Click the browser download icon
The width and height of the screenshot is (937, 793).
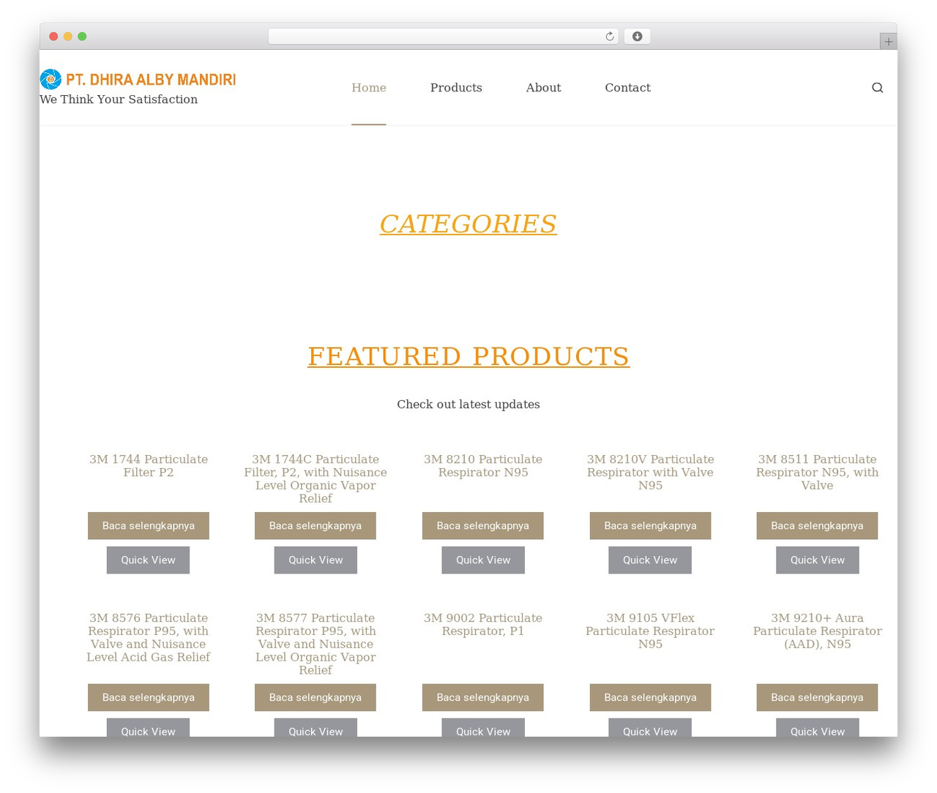pos(637,37)
